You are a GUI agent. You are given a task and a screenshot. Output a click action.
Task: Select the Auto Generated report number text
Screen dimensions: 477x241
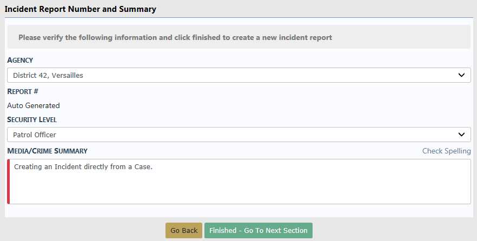[34, 105]
